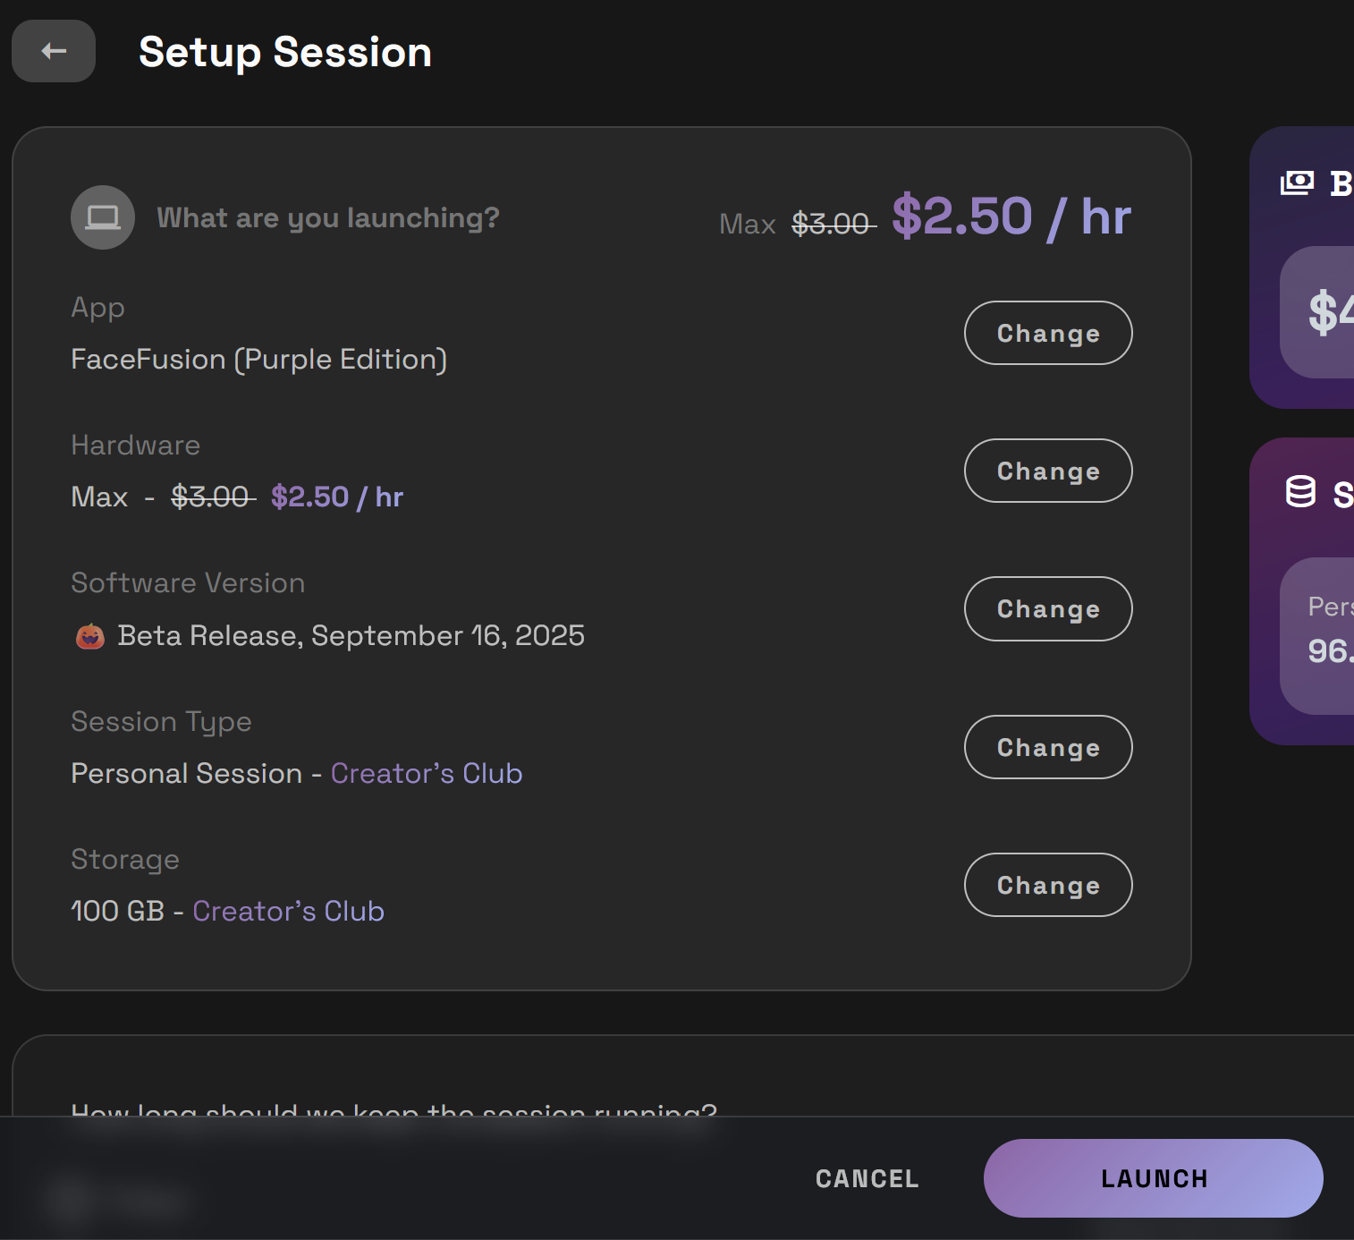This screenshot has height=1240, width=1354.
Task: Change the Personal Session type
Action: 1047,747
